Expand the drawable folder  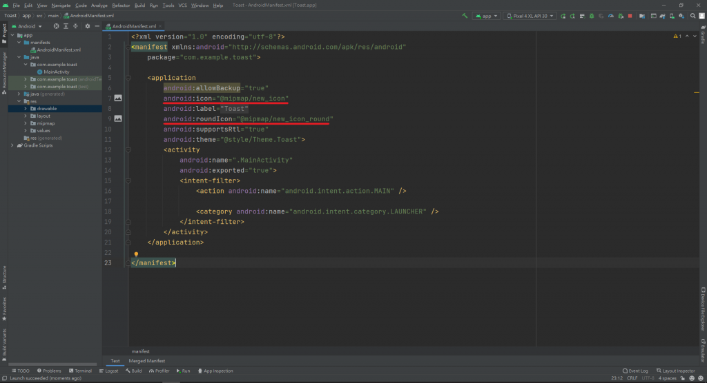pyautogui.click(x=26, y=108)
